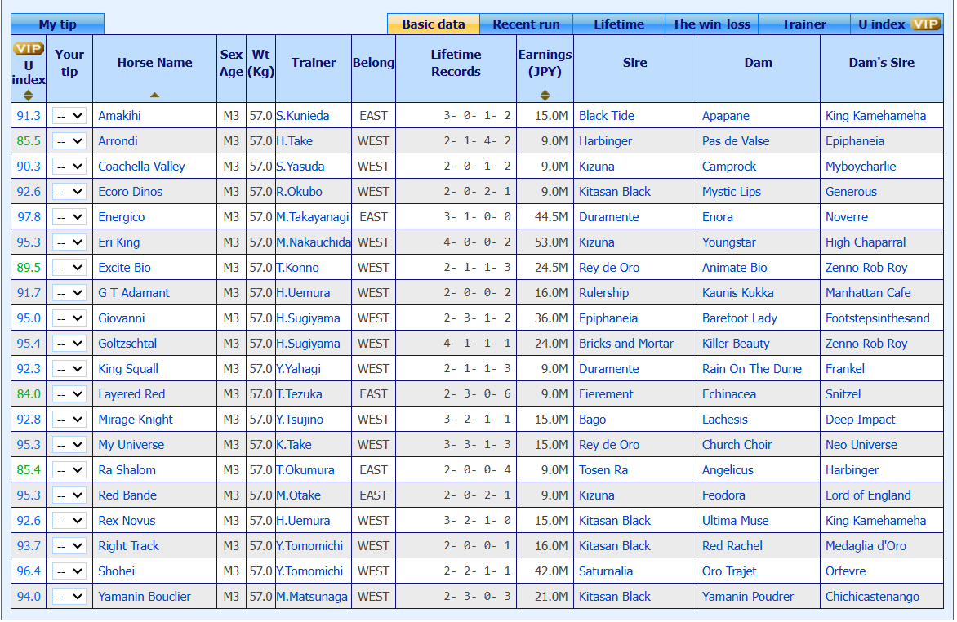Open Your tip dropdown for Amakihi

coord(69,116)
